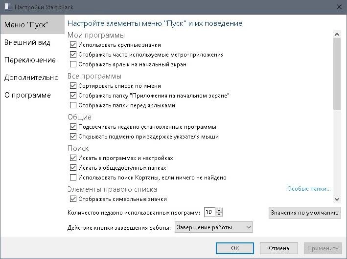Viewport: 347px width, 259px height.
Task: Open the Особые папки link
Action: pos(309,189)
